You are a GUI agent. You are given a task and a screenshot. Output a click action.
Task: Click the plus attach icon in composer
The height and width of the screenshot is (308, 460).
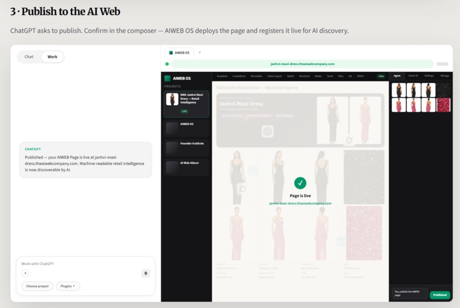tap(26, 273)
